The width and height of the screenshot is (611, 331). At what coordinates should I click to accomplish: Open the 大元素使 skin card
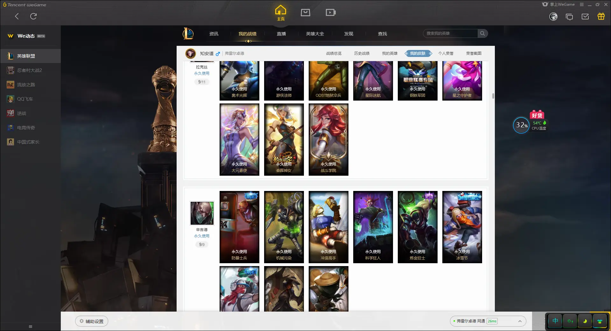pos(239,139)
